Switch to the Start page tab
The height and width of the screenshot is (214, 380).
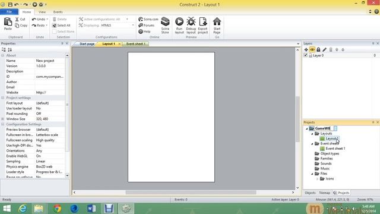point(87,44)
